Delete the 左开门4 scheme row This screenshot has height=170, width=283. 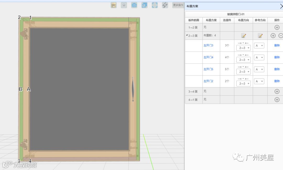277,57
